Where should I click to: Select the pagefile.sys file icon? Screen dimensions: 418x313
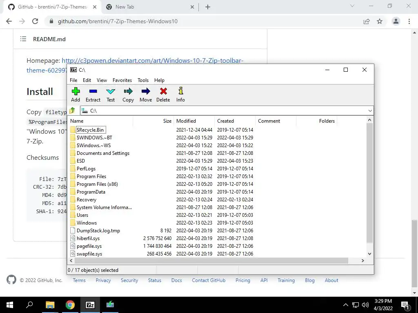(73, 246)
